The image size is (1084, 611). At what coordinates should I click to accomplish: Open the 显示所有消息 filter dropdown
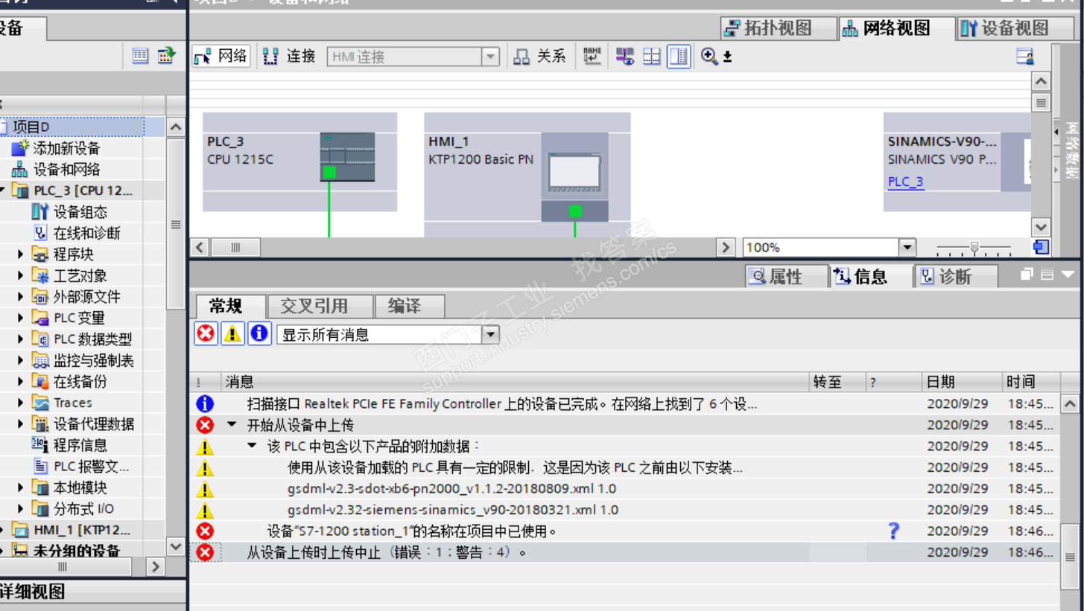coord(490,334)
